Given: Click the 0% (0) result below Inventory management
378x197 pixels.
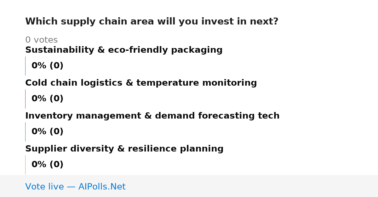Looking at the screenshot, I should click(48, 132).
